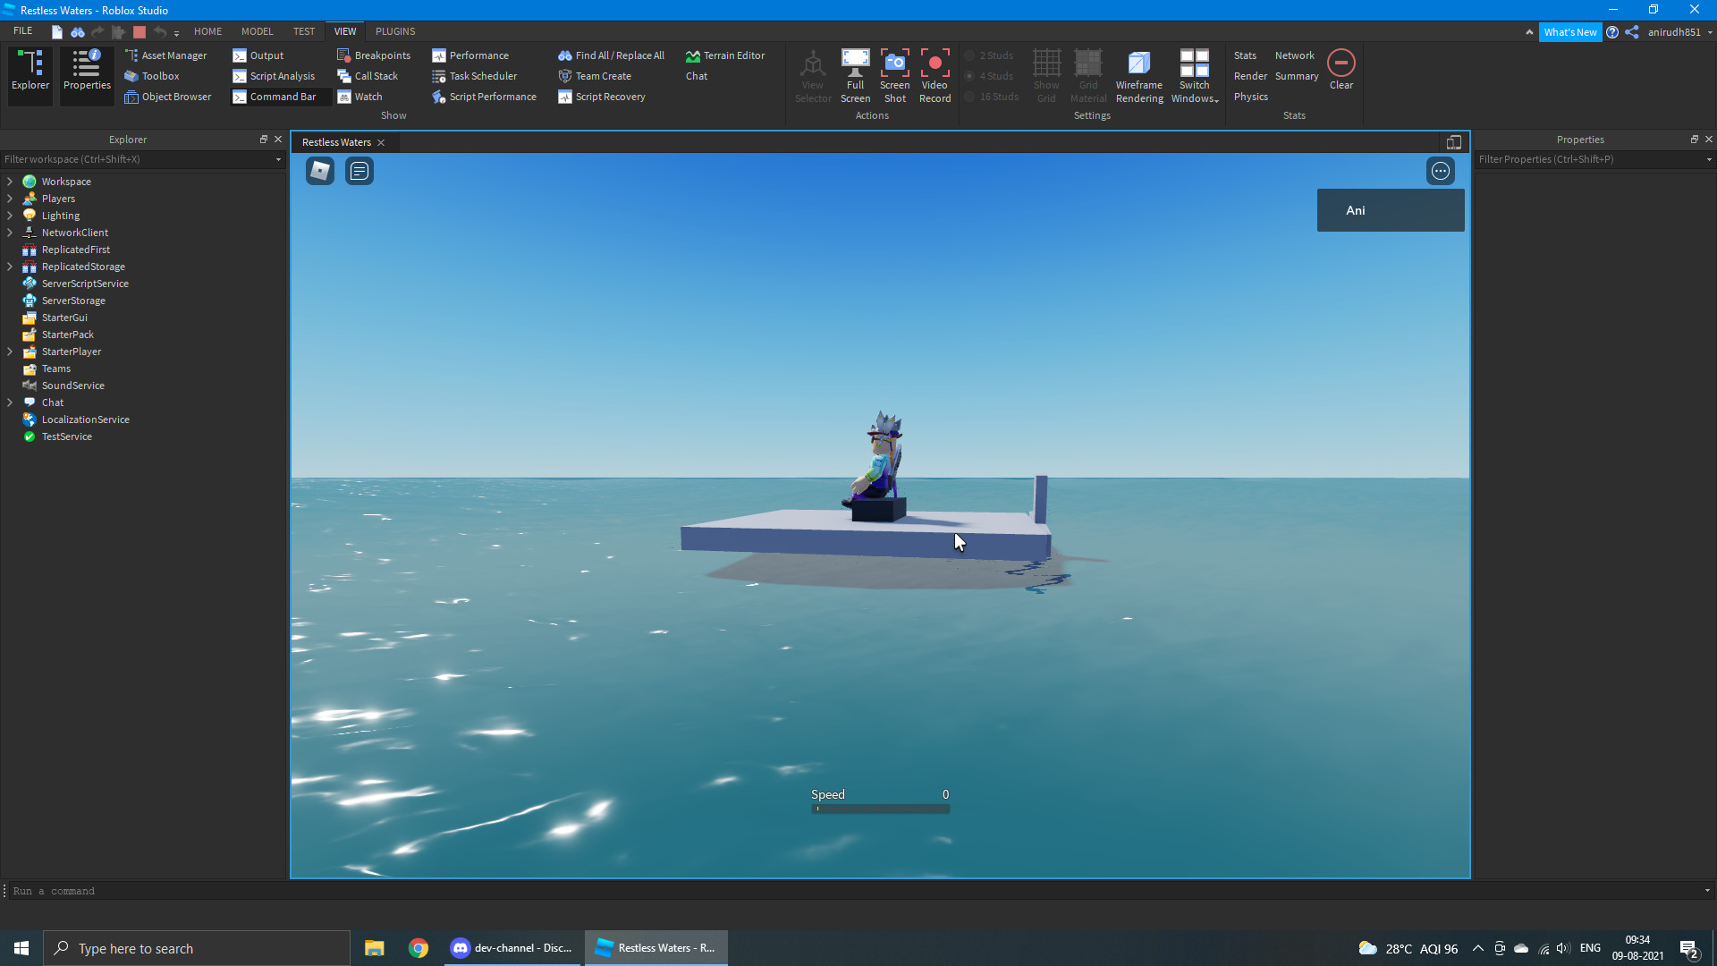Expand the Chat tree node
Image resolution: width=1717 pixels, height=966 pixels.
pos(10,402)
